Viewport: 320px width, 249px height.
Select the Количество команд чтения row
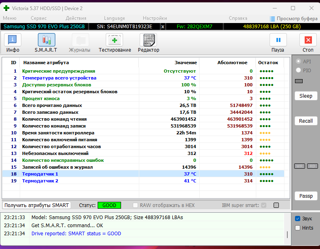[x=143, y=119]
